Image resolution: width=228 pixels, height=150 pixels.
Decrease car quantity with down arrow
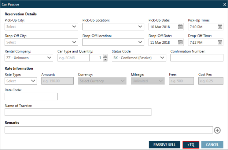click(x=105, y=59)
